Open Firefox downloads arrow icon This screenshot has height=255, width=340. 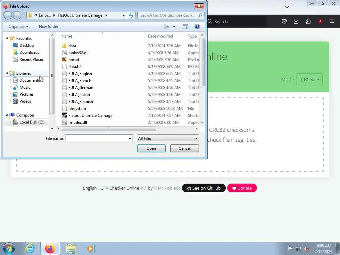[x=296, y=21]
